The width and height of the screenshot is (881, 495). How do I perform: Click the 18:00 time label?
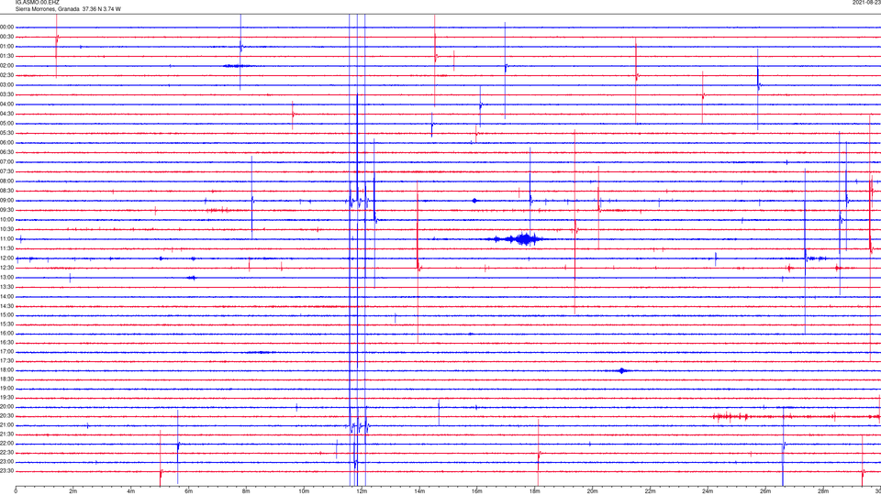[7, 370]
